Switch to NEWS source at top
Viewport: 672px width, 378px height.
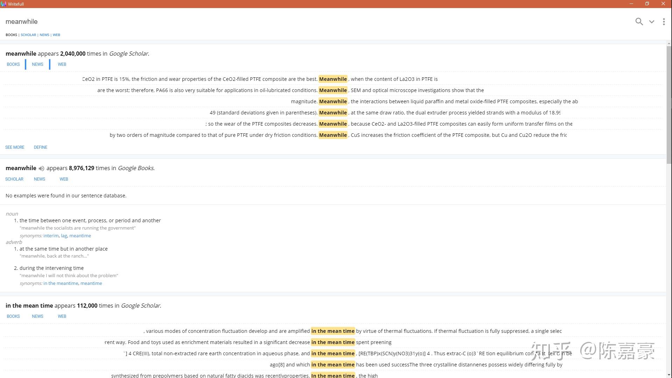(x=44, y=35)
